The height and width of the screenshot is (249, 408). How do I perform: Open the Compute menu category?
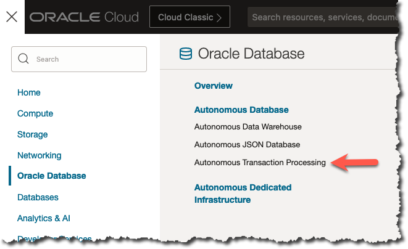pyautogui.click(x=35, y=113)
